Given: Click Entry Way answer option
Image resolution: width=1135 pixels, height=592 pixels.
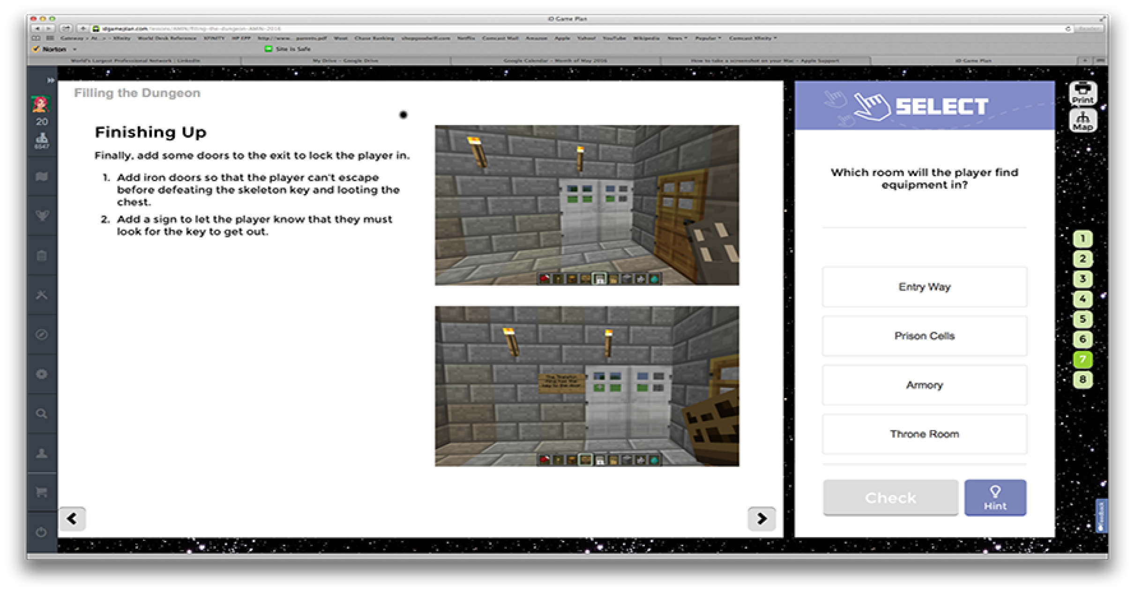Looking at the screenshot, I should [924, 286].
